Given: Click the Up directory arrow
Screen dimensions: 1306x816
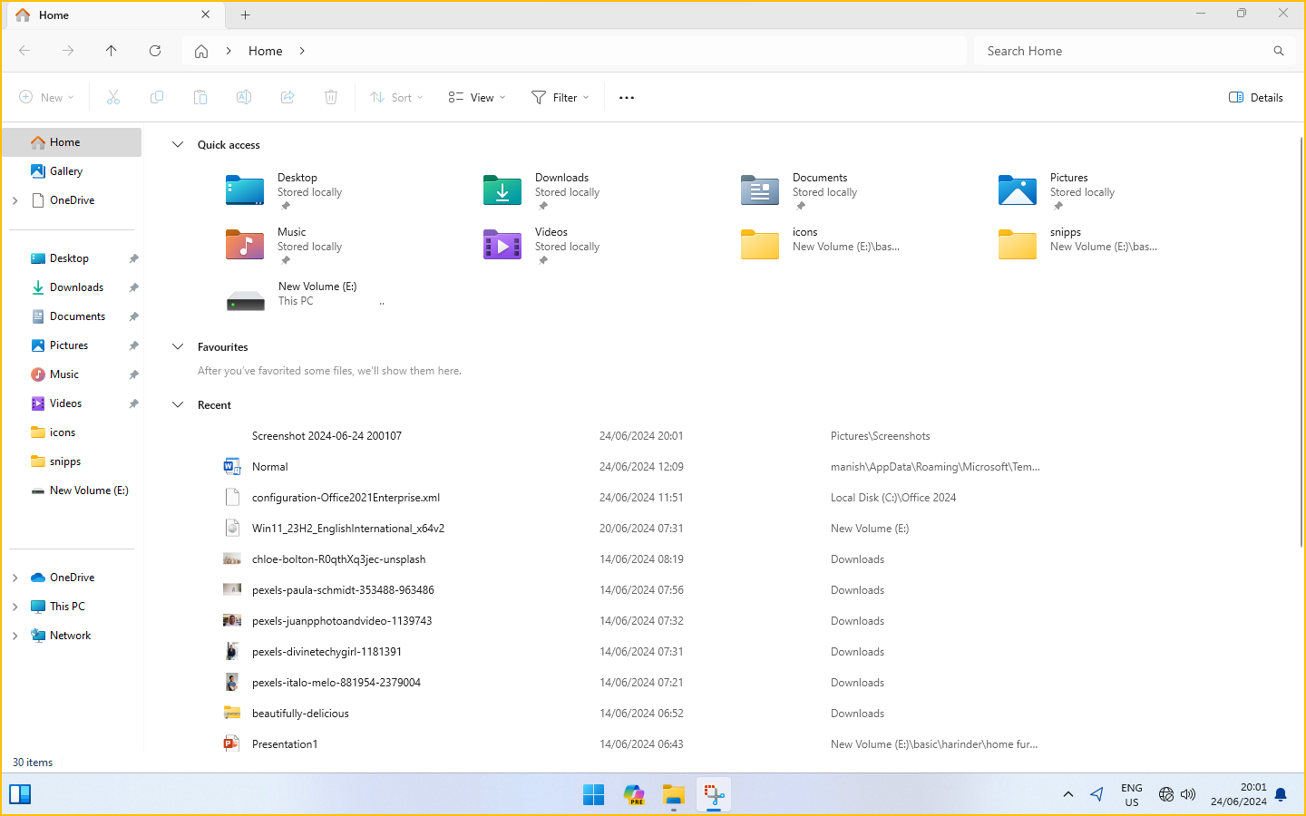Looking at the screenshot, I should tap(112, 51).
